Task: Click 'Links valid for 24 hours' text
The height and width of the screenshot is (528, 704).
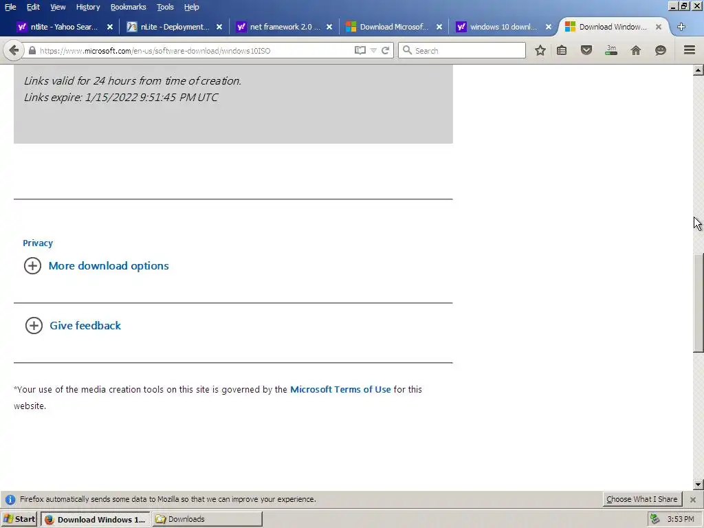Action: (133, 81)
